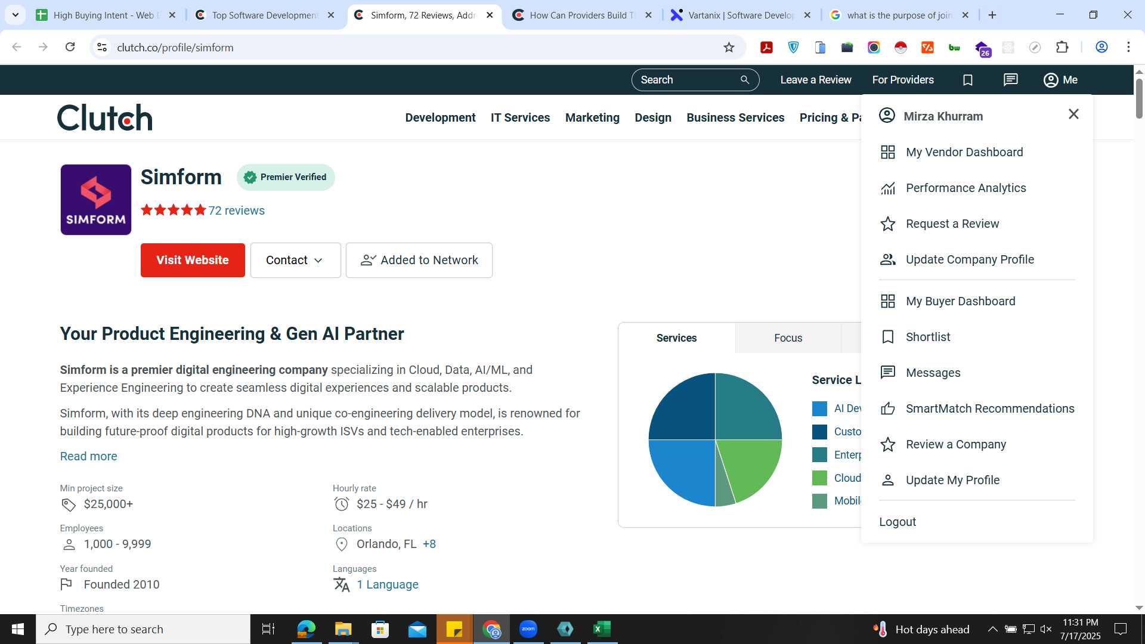Go to Shortlist in account menu

tap(927, 337)
